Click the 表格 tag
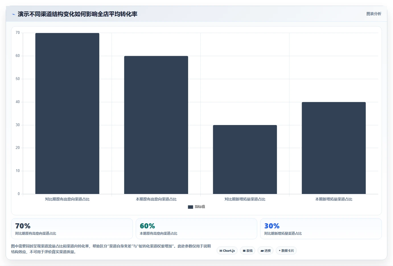Viewport: 393px width, 266px height. pyautogui.click(x=248, y=251)
